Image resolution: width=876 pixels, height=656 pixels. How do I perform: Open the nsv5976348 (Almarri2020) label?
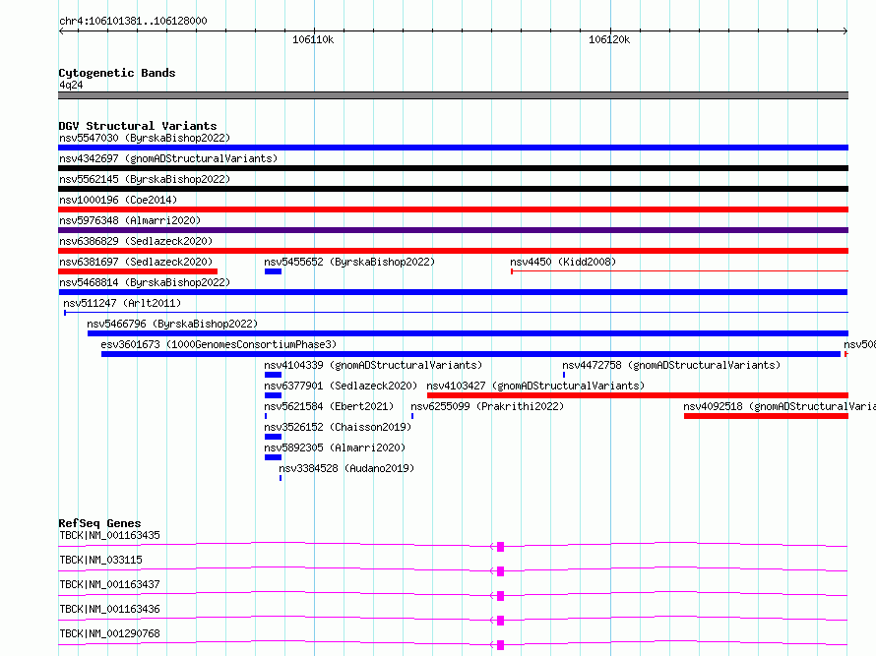(130, 220)
